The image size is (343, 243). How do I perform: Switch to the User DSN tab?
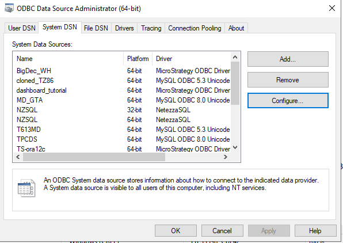(22, 28)
